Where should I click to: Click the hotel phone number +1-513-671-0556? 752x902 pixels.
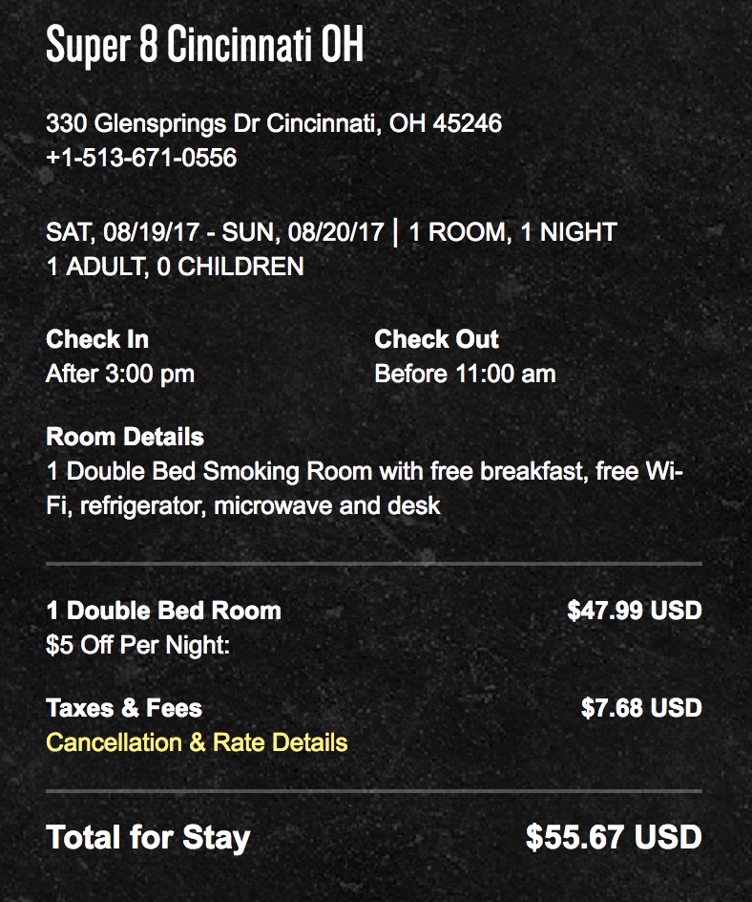click(x=141, y=158)
